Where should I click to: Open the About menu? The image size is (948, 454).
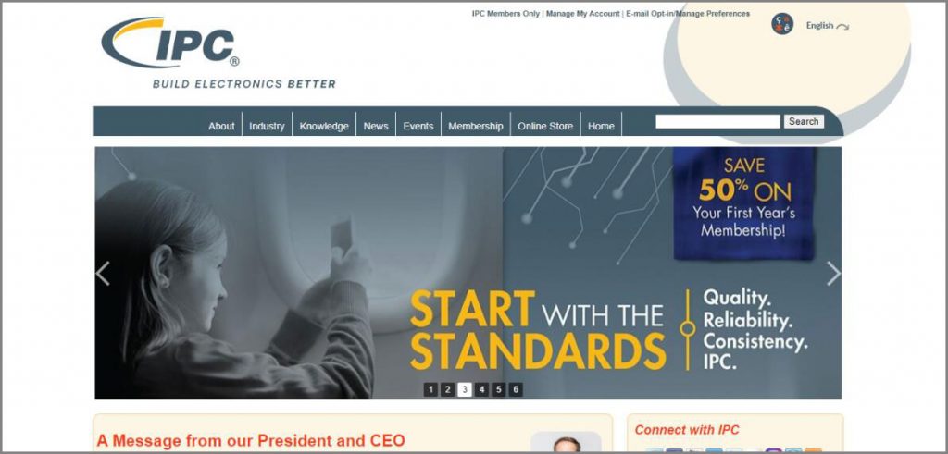[221, 126]
